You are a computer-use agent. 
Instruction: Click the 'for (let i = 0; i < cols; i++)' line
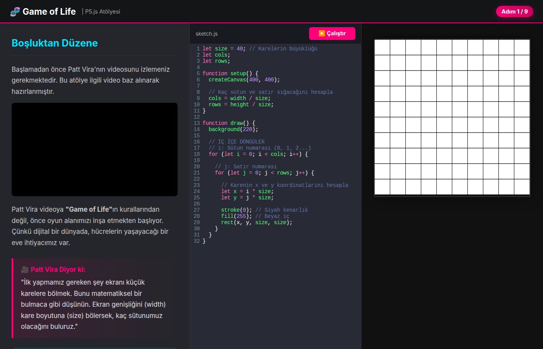pos(258,154)
